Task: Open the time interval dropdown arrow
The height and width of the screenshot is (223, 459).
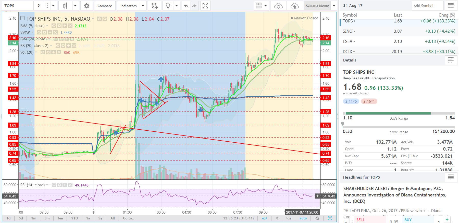Action: [53, 6]
